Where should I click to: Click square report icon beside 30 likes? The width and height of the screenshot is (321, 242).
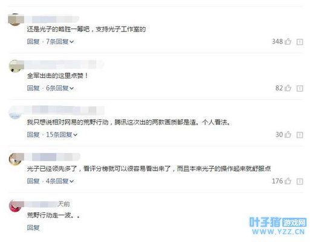coord(300,135)
